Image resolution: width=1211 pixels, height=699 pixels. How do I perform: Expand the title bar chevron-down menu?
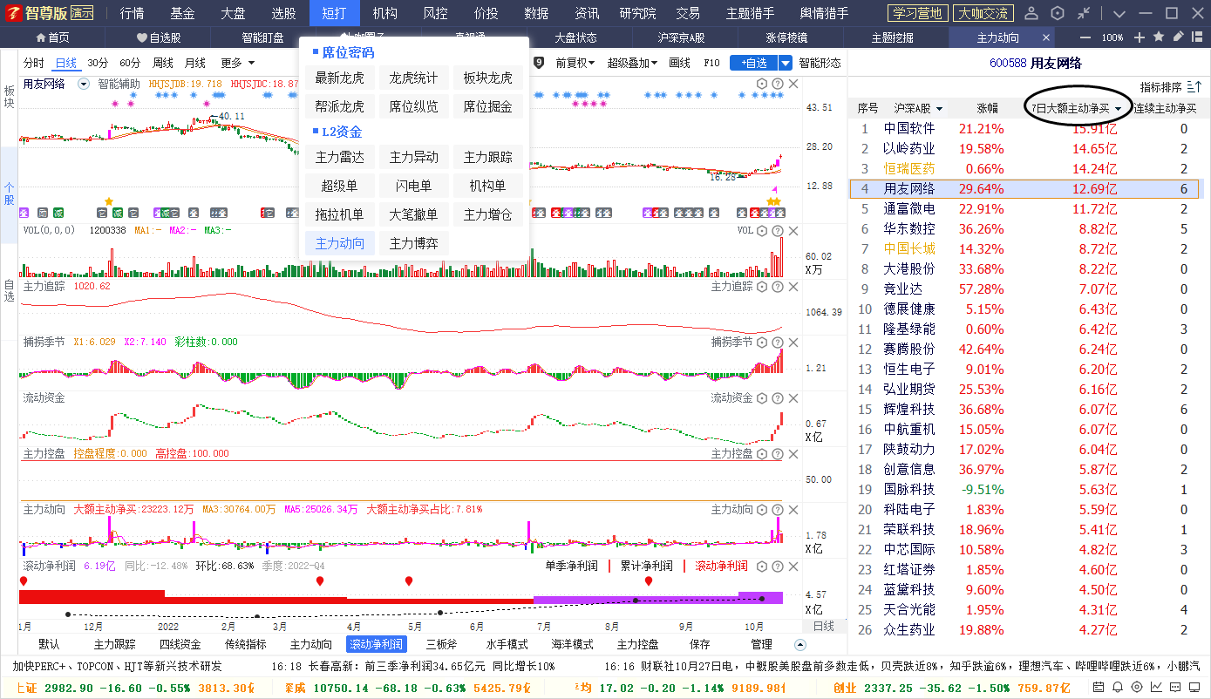[1119, 13]
